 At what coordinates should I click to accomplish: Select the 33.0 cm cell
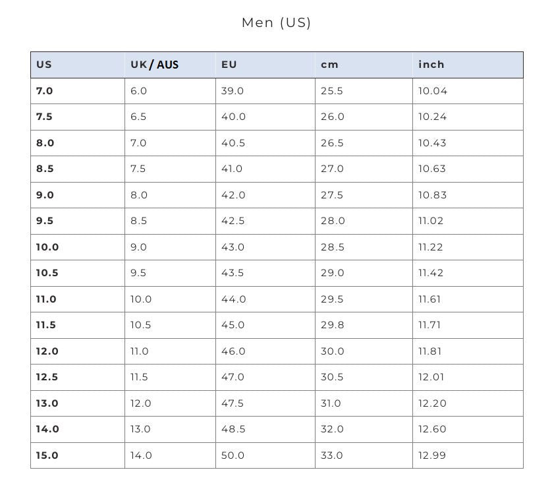click(333, 455)
